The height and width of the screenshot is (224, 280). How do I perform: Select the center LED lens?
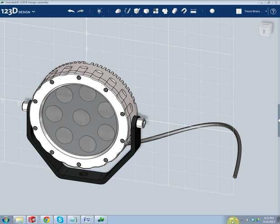tap(81, 117)
